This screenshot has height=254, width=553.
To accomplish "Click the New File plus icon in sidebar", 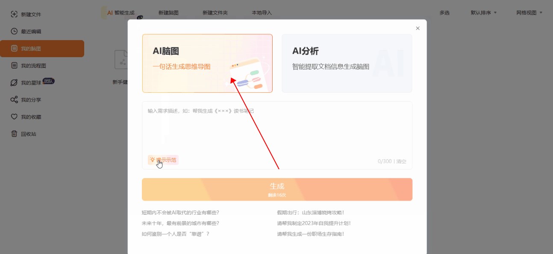I will [x=14, y=14].
